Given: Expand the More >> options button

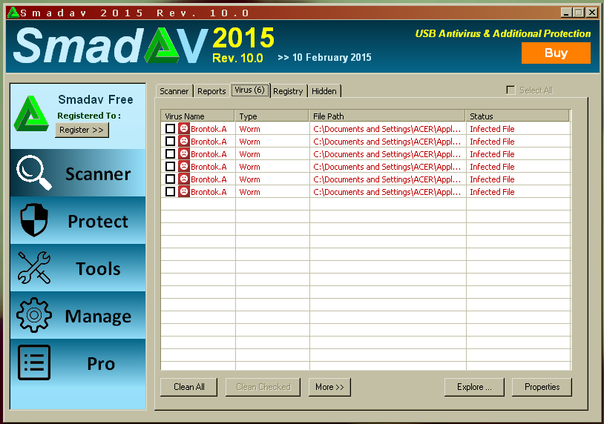Looking at the screenshot, I should (329, 387).
